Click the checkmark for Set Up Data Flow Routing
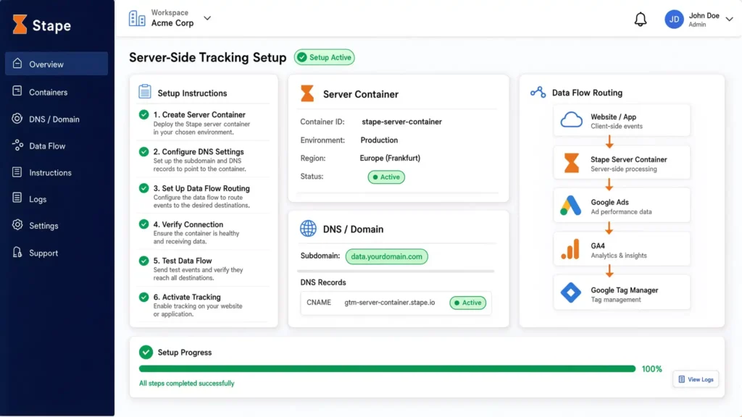This screenshot has width=742, height=417. [144, 188]
